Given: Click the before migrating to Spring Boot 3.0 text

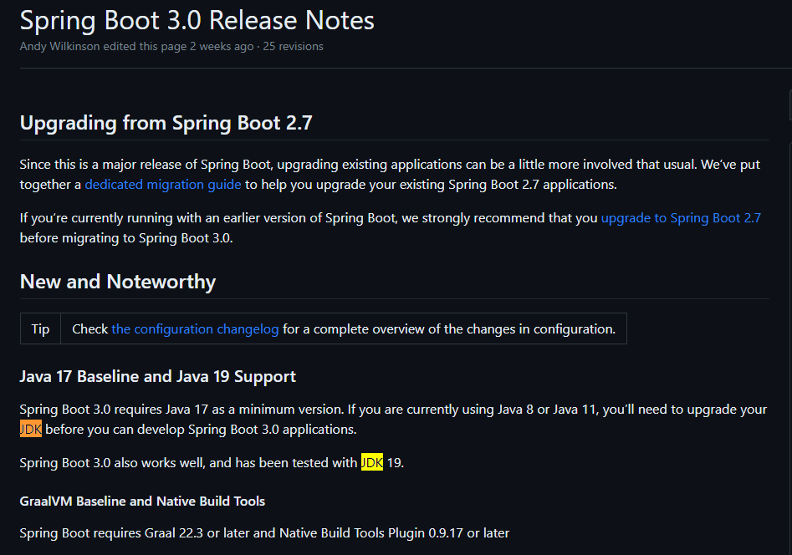Looking at the screenshot, I should [126, 238].
